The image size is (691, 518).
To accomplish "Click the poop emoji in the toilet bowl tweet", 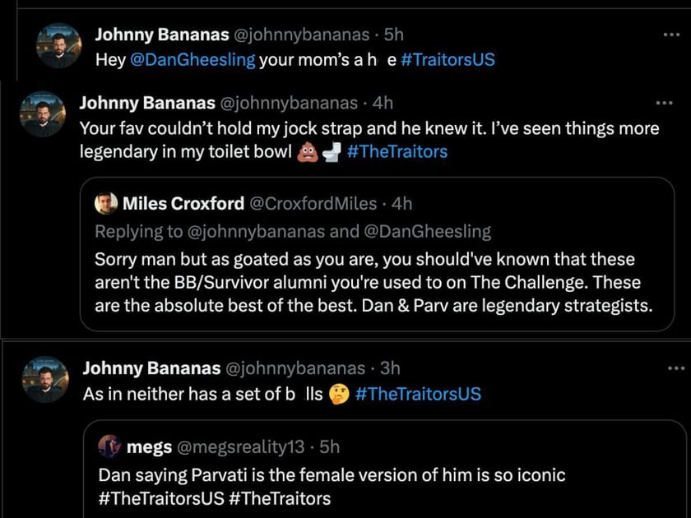I will coord(308,151).
